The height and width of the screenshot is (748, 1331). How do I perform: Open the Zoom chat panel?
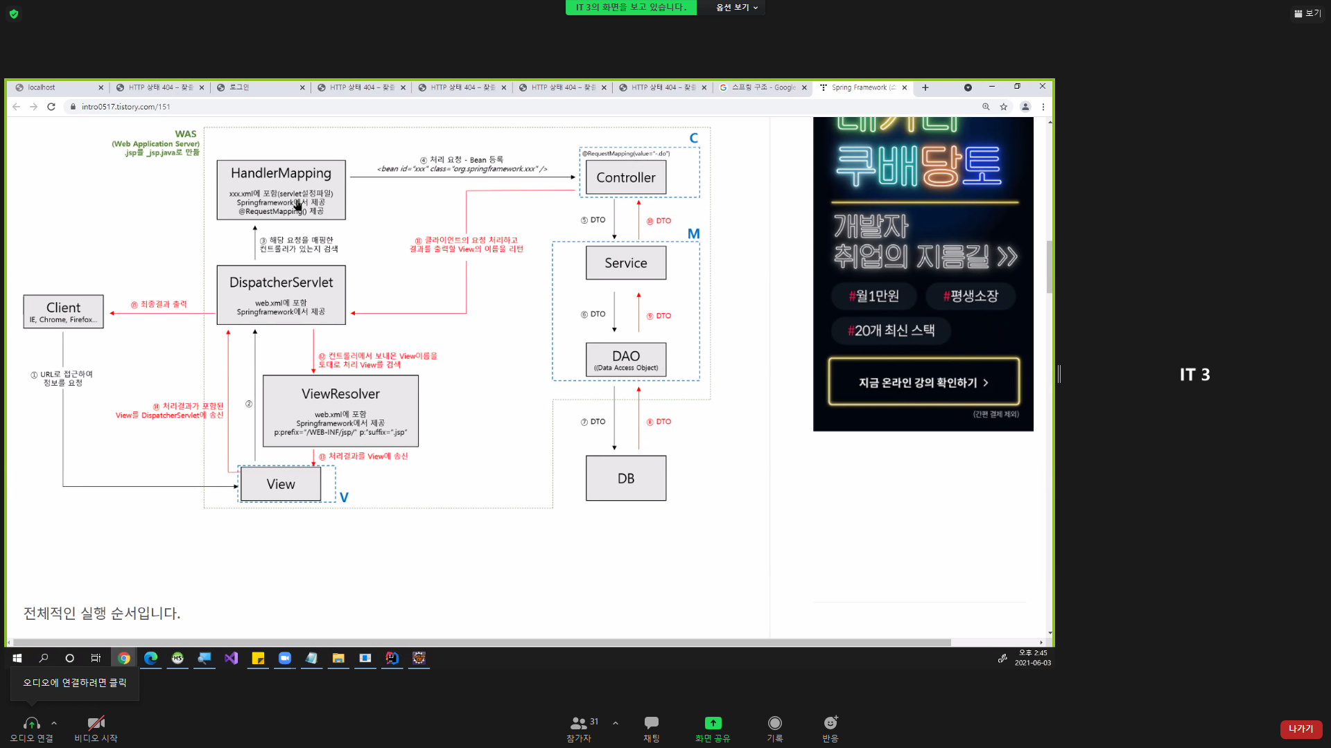(651, 727)
